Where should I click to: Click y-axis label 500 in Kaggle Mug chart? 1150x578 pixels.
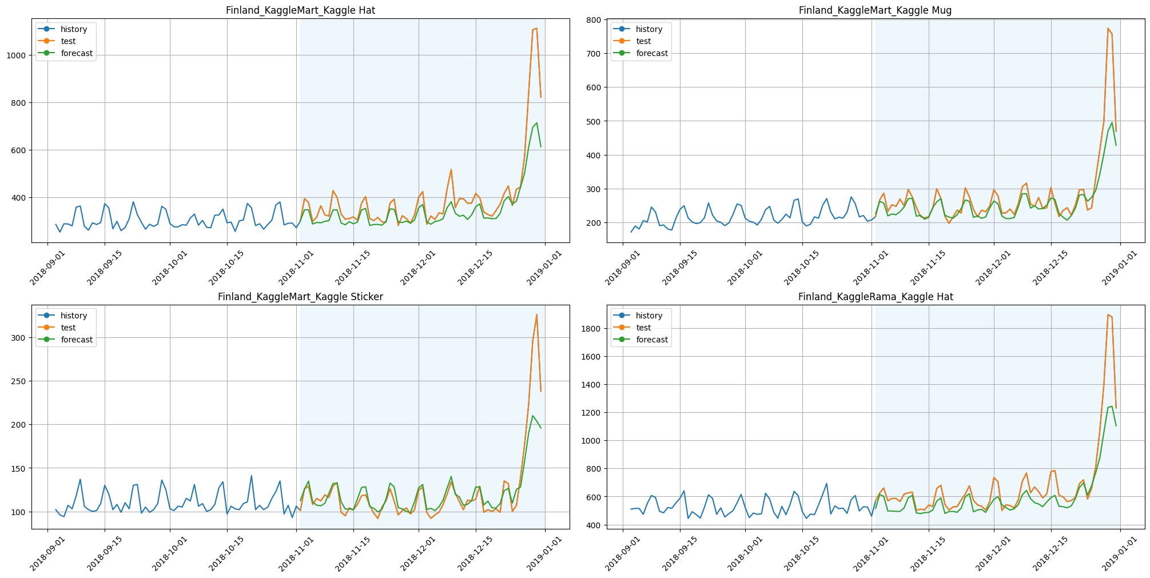coord(595,121)
